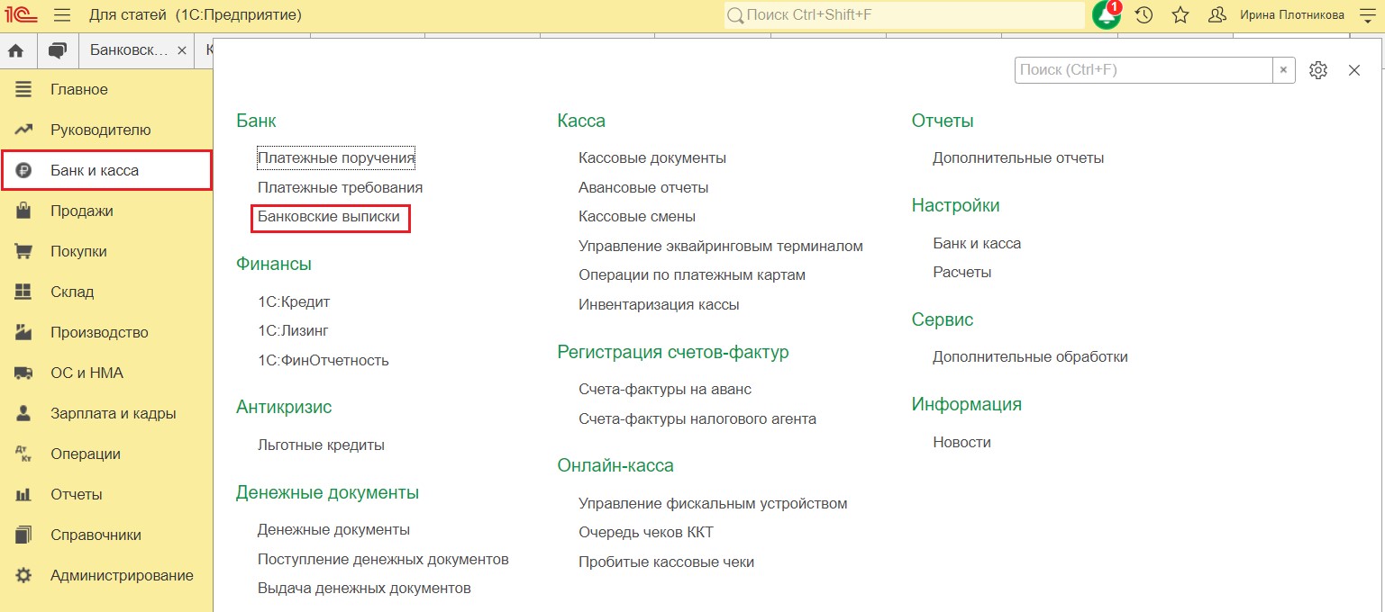Open Управление эквайринговым терминалом
This screenshot has width=1385, height=612.
pos(721,246)
